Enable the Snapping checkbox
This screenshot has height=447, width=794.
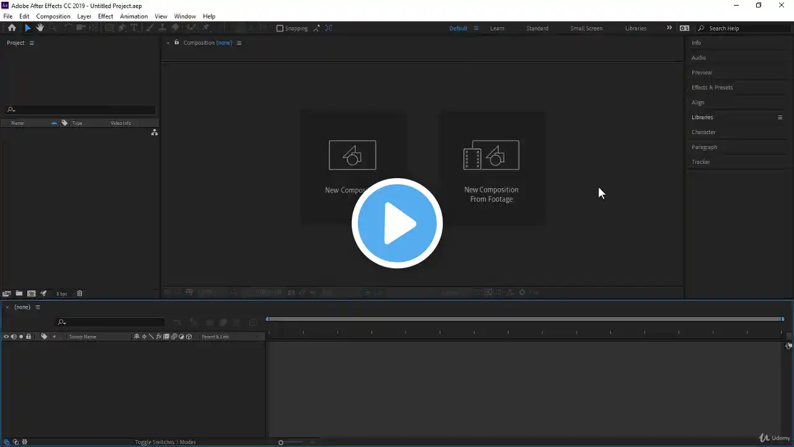pos(280,28)
